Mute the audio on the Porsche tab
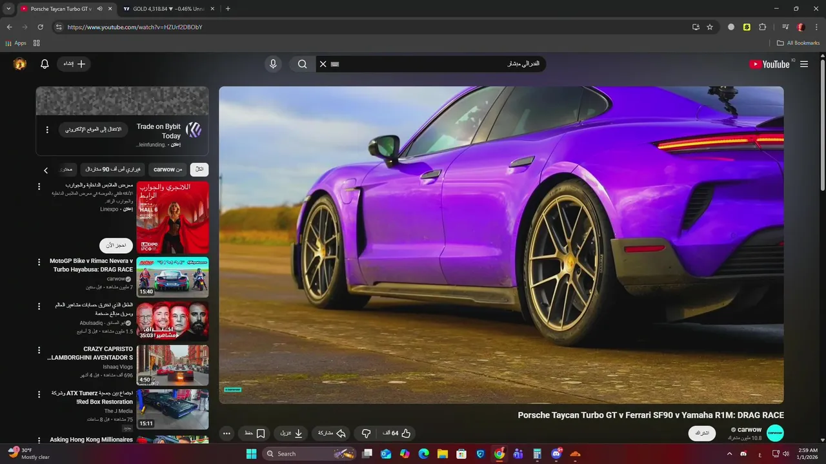The height and width of the screenshot is (464, 826). click(x=99, y=9)
